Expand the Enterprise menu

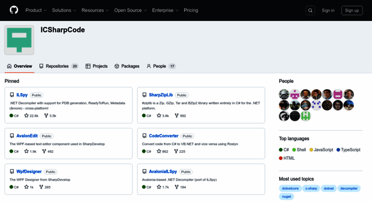pos(165,10)
